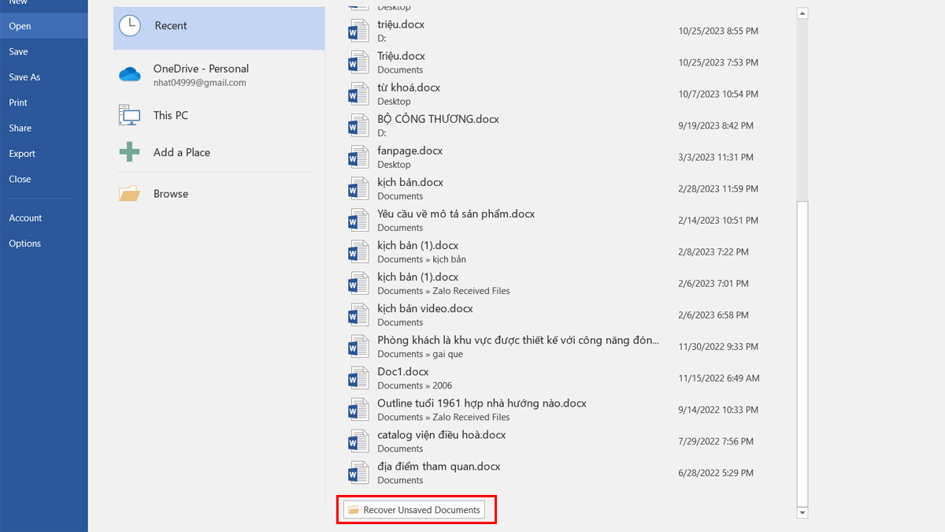Click the scrollbar up arrow
This screenshot has height=532, width=945.
(802, 12)
